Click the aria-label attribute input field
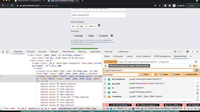 click(x=121, y=75)
